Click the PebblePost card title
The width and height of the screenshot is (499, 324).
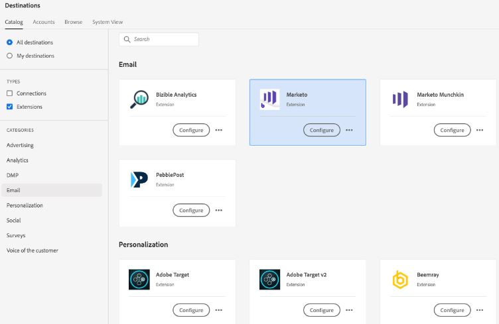pos(170,175)
